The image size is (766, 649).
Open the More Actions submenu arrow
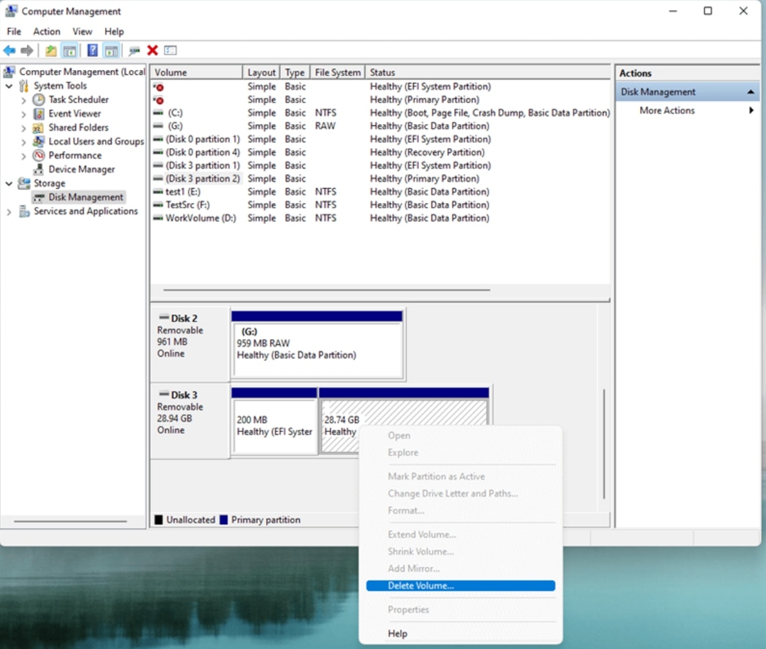pos(751,111)
